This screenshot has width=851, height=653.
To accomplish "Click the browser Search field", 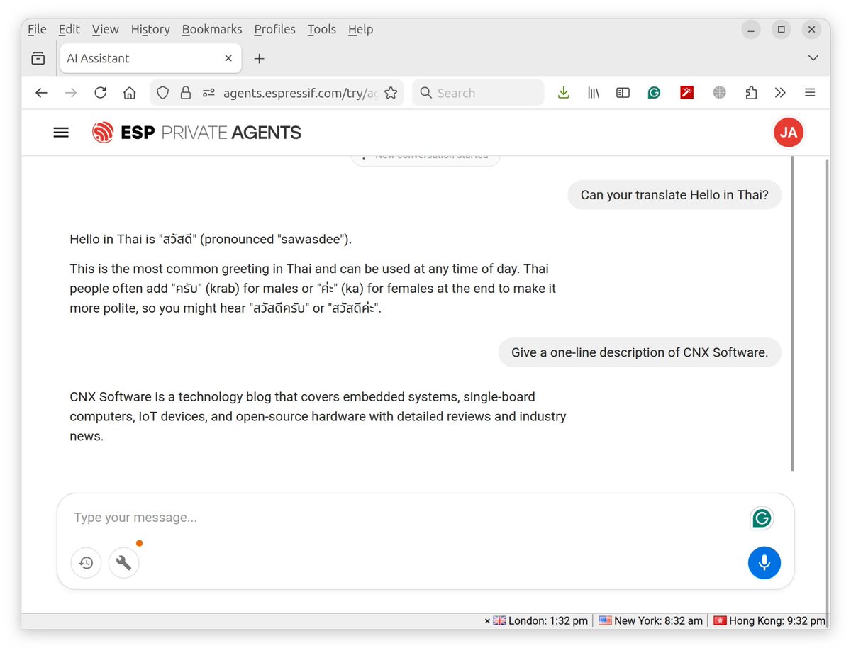I will coord(478,93).
